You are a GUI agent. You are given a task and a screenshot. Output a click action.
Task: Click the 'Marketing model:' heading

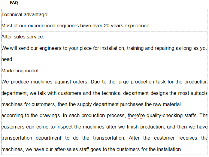20,71
